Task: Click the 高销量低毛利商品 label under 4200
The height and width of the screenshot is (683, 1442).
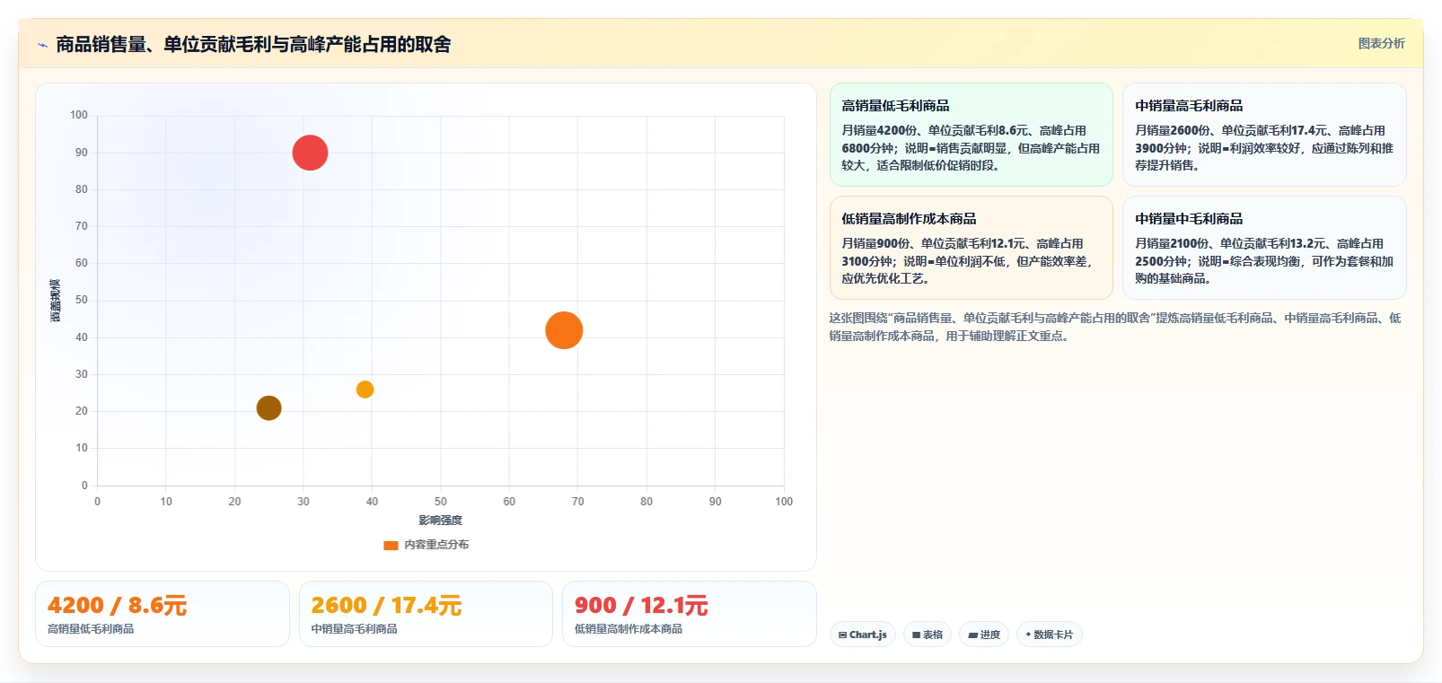Action: click(91, 629)
